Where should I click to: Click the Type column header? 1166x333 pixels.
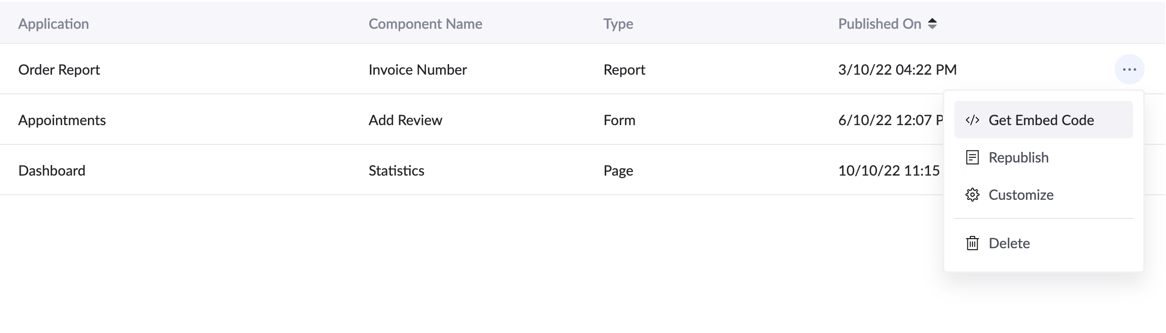click(x=618, y=24)
